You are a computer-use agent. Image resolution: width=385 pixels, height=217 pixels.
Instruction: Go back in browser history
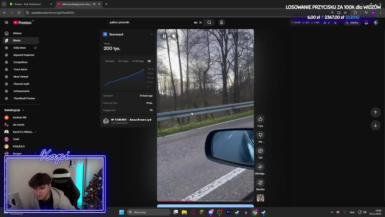4,13
